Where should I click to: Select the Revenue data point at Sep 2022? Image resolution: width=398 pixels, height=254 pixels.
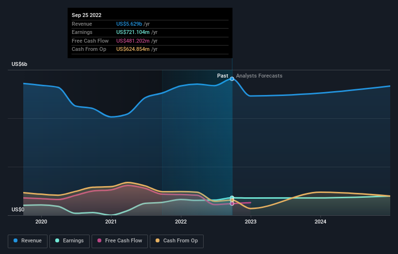tap(232, 79)
